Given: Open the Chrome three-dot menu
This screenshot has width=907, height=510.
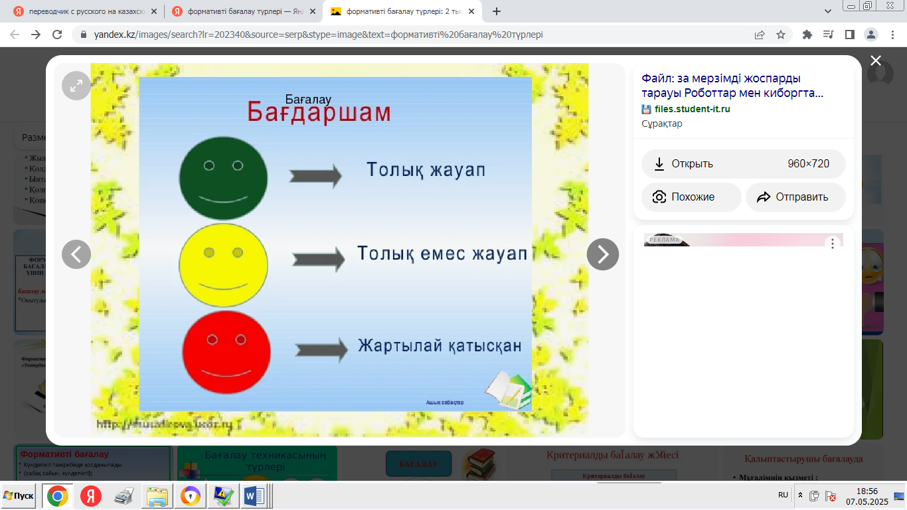Looking at the screenshot, I should point(892,35).
